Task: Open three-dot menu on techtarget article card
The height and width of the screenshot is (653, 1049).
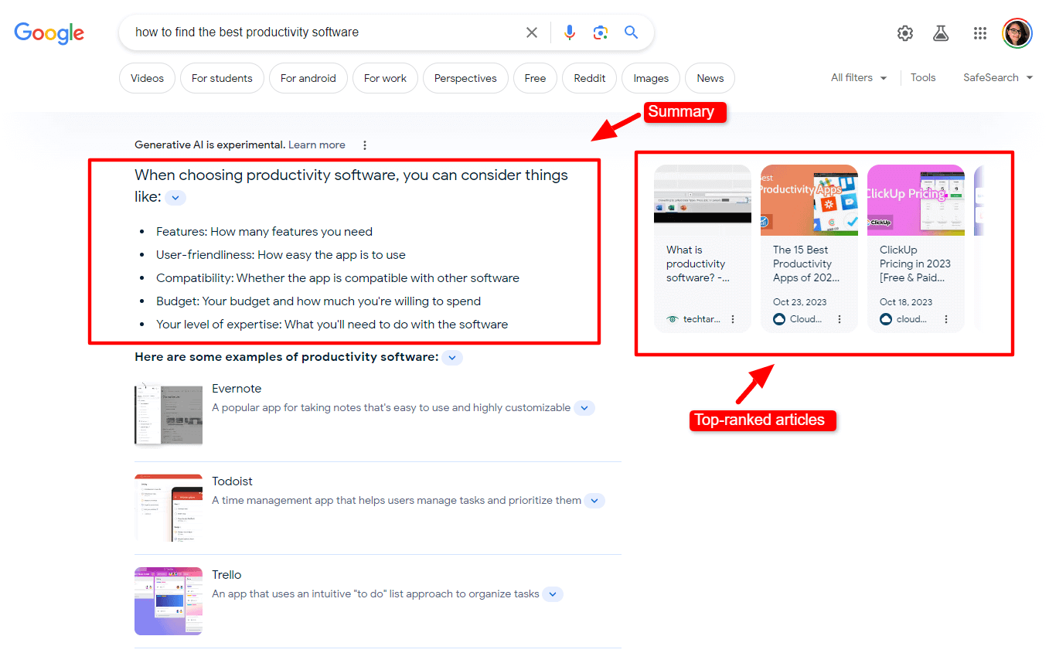Action: pyautogui.click(x=734, y=319)
